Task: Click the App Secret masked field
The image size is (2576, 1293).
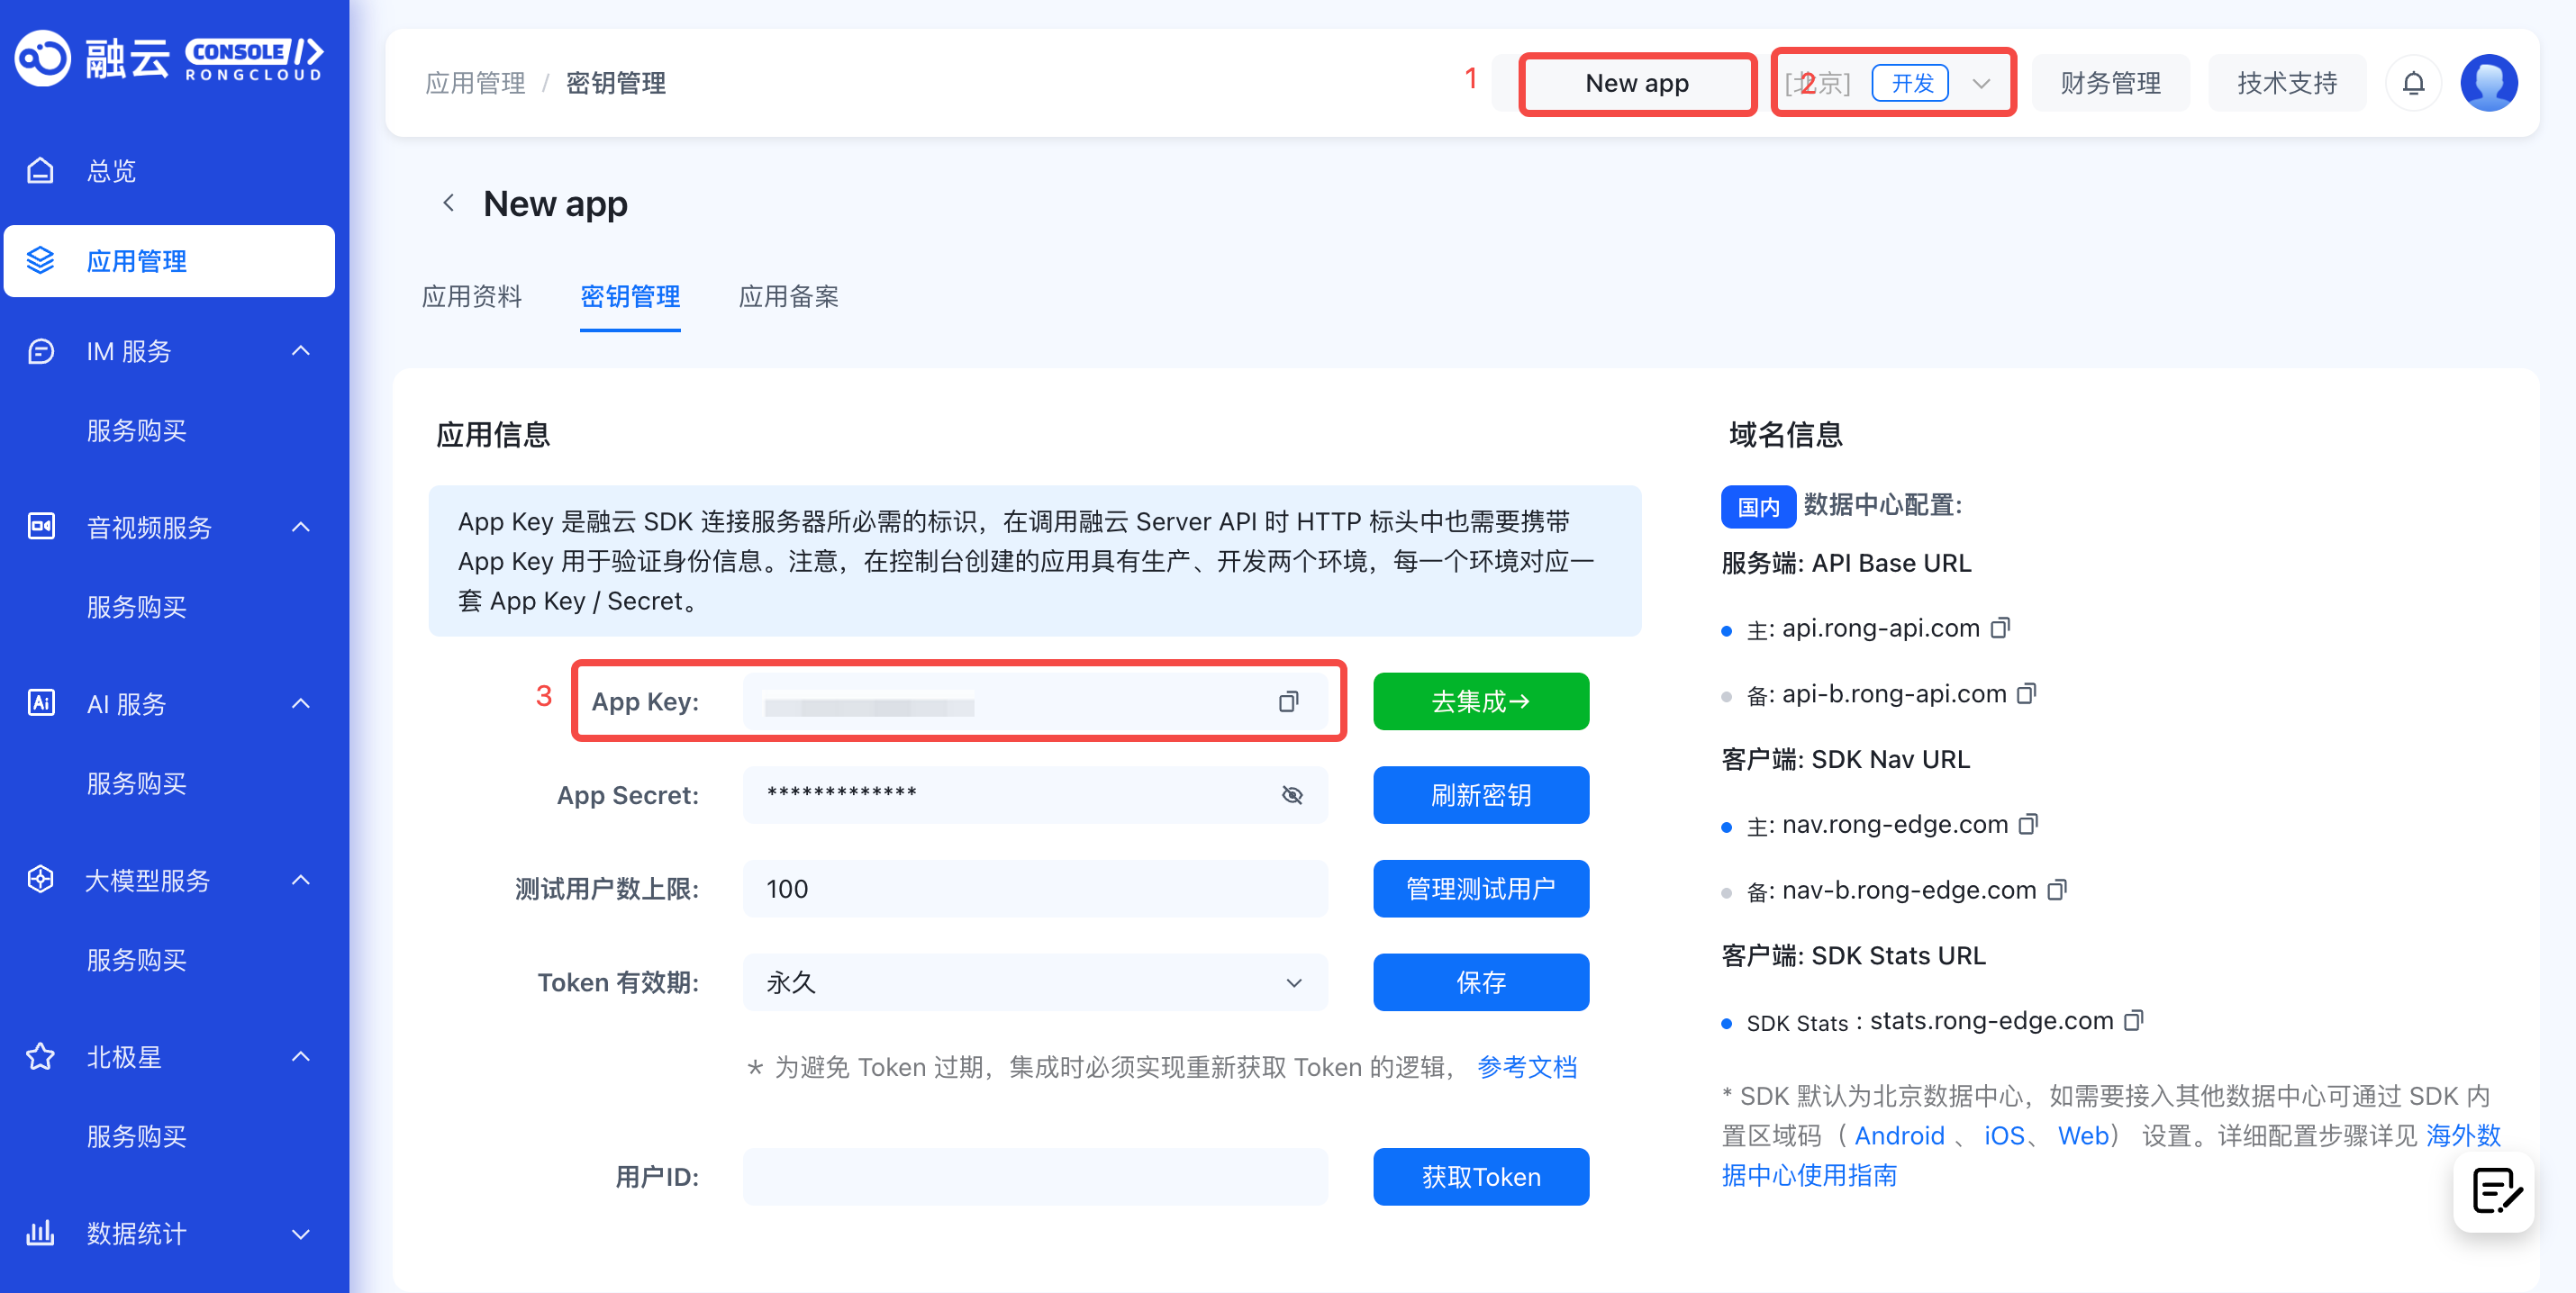Action: [1035, 795]
